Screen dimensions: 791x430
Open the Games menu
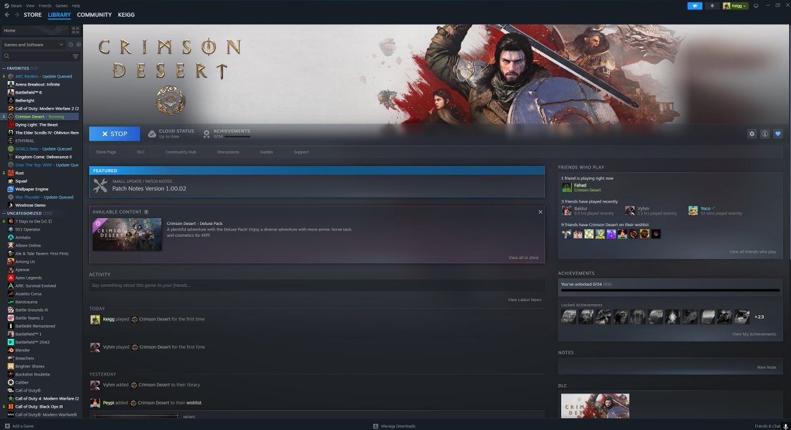click(61, 5)
